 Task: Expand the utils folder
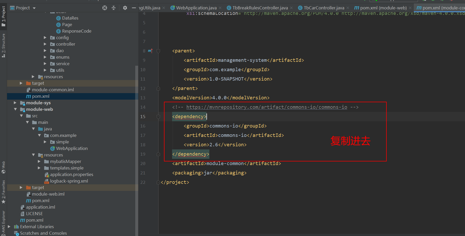click(45, 70)
